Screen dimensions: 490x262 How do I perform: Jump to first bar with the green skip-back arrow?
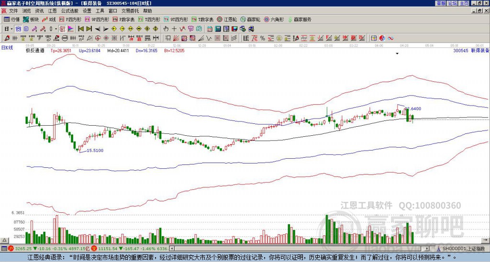coord(80,29)
